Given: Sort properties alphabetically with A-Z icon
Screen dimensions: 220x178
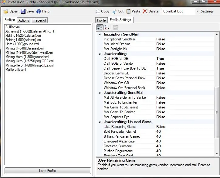Looking at the screenshot, I should point(107,28).
